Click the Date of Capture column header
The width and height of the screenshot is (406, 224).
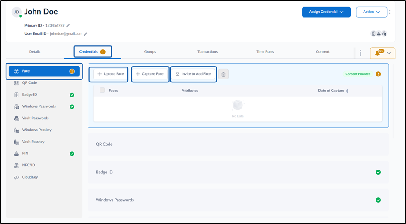point(331,91)
